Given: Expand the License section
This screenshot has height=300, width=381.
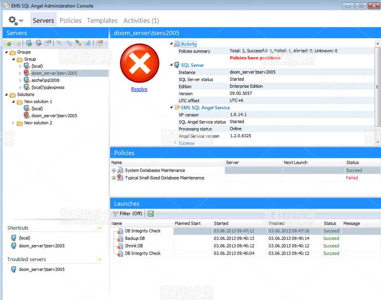Looking at the screenshot, I should (175, 143).
